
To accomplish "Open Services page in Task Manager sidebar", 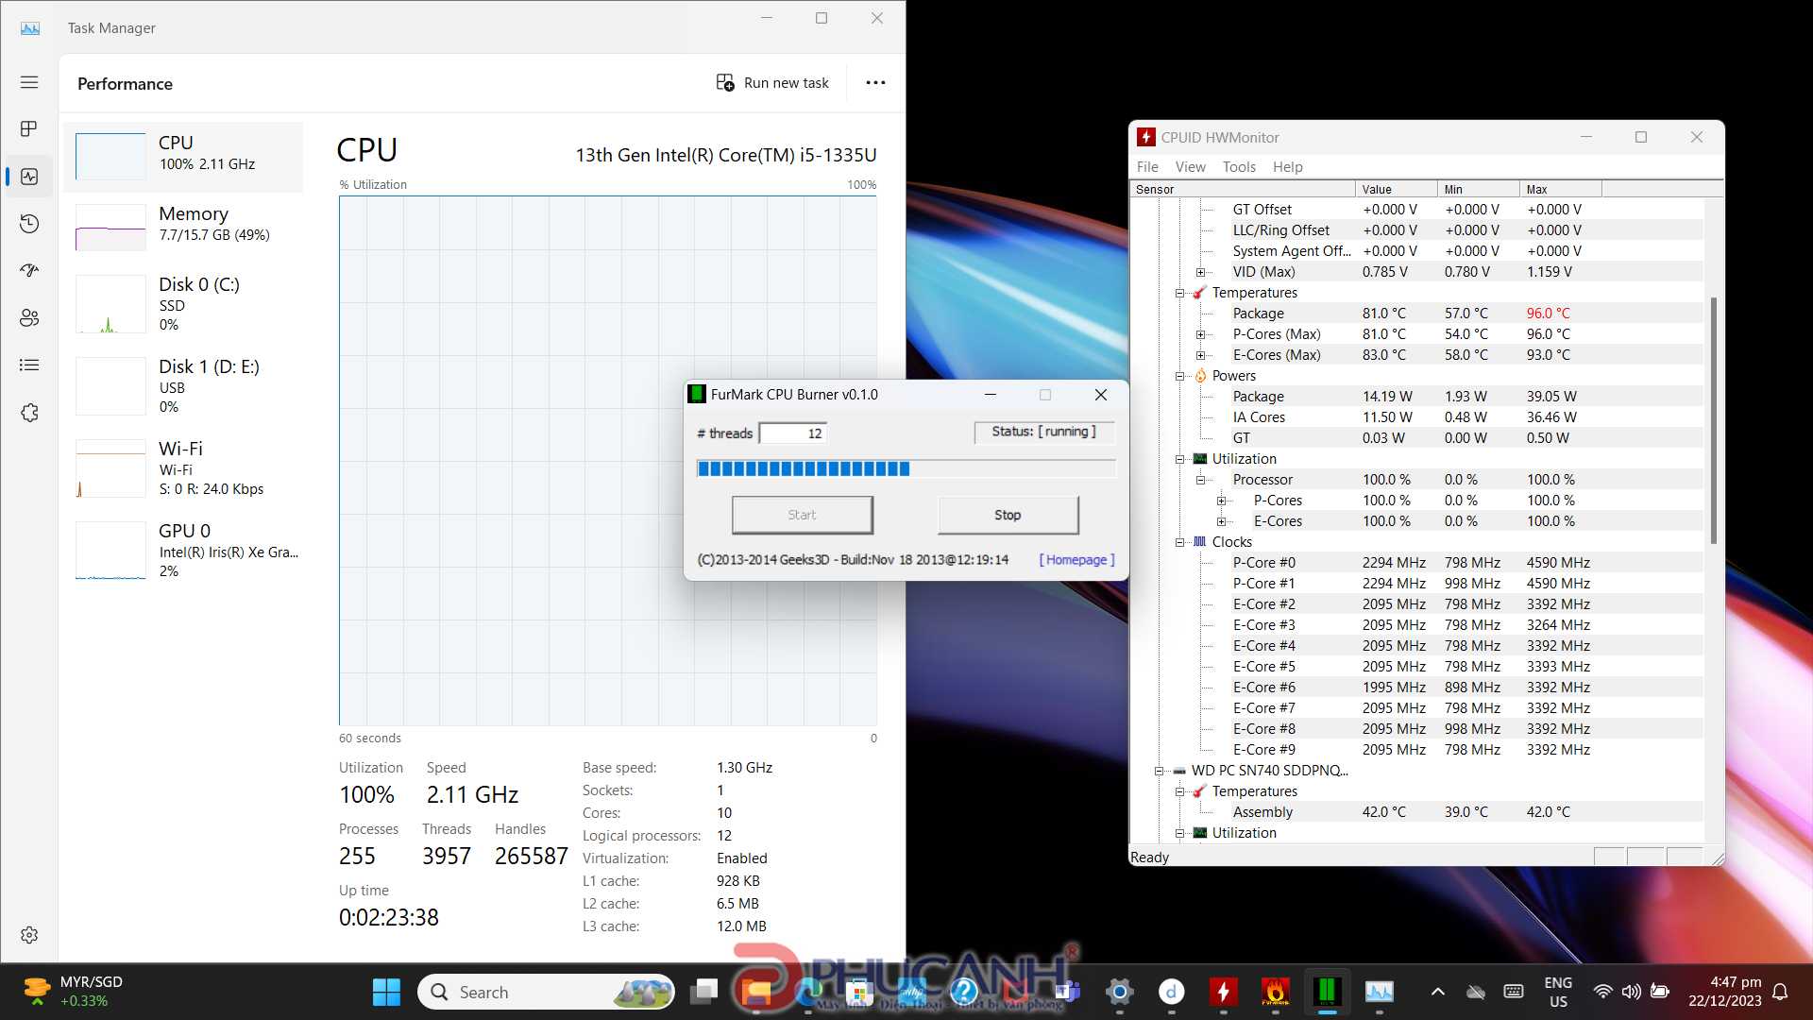I will [29, 413].
